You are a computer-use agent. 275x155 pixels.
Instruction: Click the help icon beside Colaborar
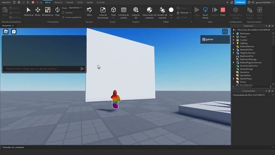point(249,3)
